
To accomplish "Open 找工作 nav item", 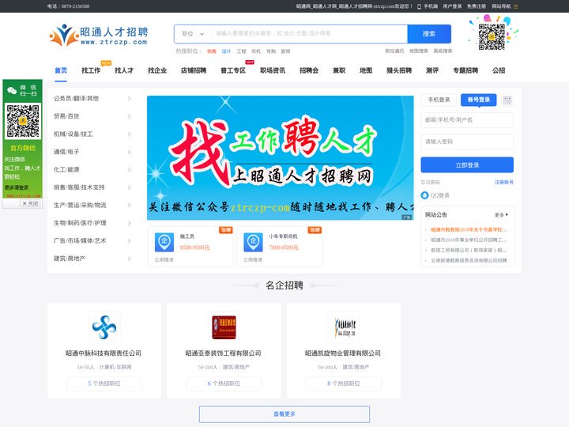I will point(91,70).
